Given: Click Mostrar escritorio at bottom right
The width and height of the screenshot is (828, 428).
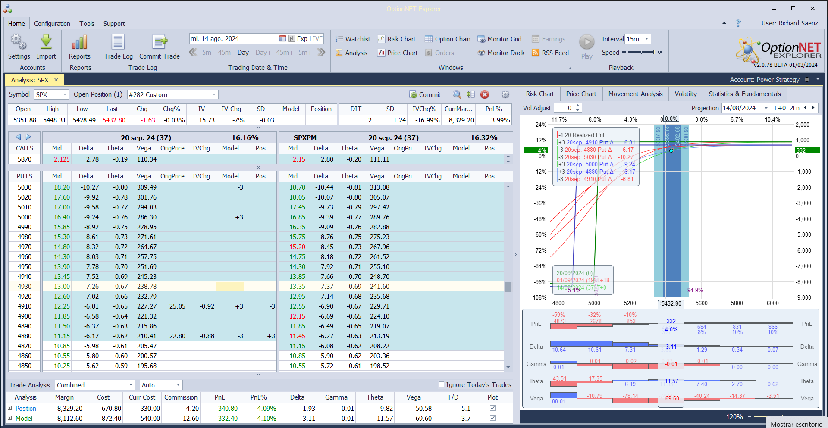Looking at the screenshot, I should pyautogui.click(x=797, y=424).
